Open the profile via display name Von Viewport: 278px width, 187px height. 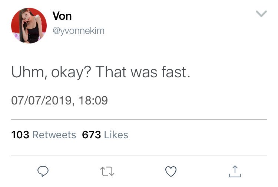coord(62,16)
